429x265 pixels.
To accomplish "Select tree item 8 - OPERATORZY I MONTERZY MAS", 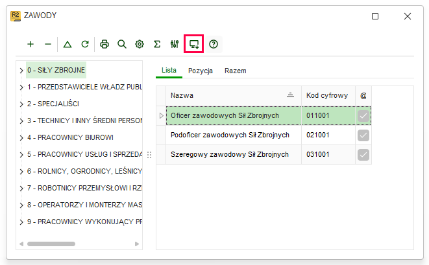I will pyautogui.click(x=84, y=205).
